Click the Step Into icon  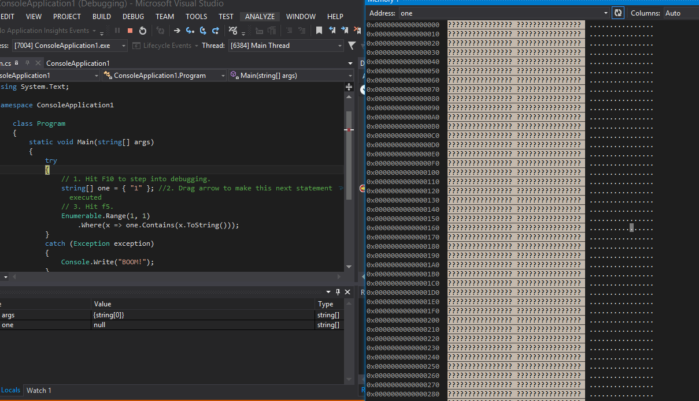click(190, 31)
